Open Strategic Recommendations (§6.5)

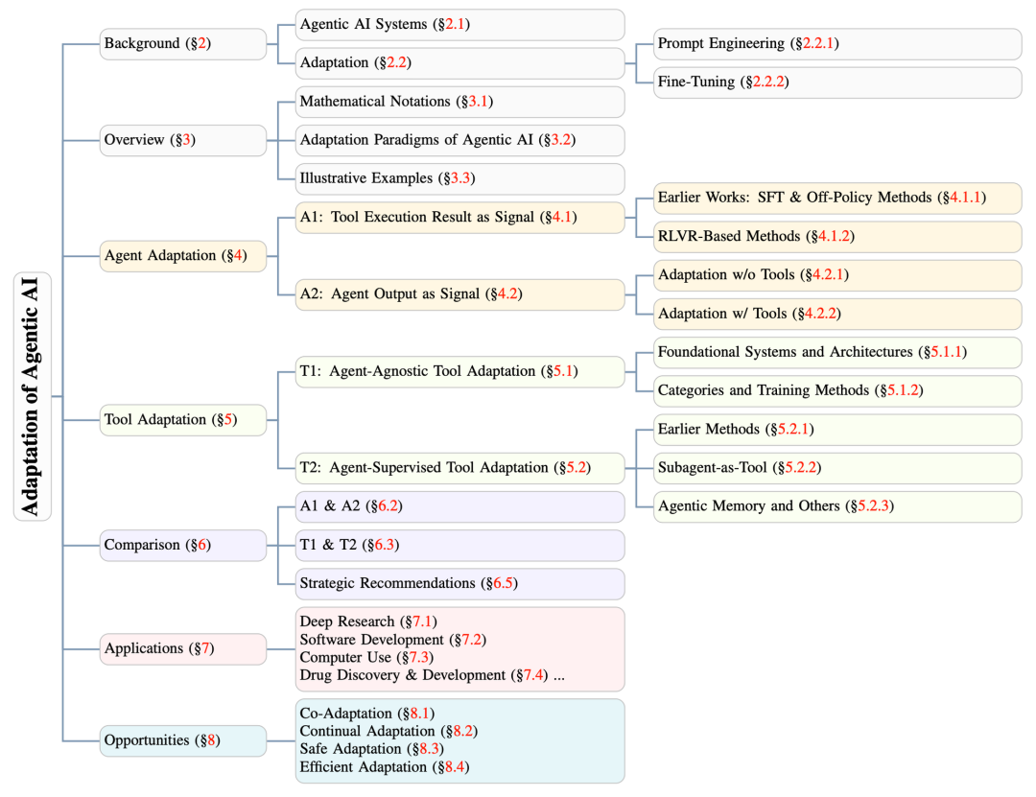click(x=459, y=583)
